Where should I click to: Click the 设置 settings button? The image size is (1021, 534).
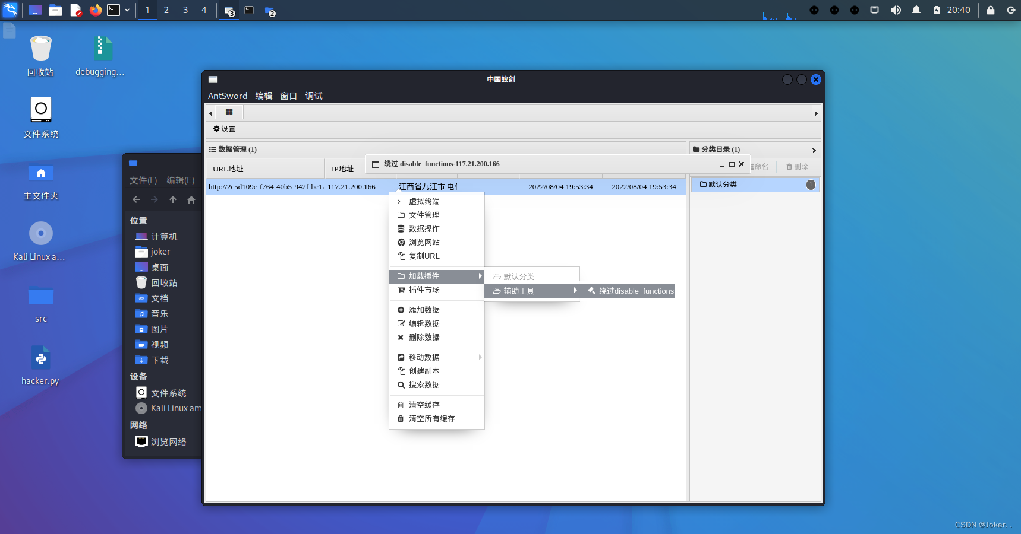(x=225, y=129)
